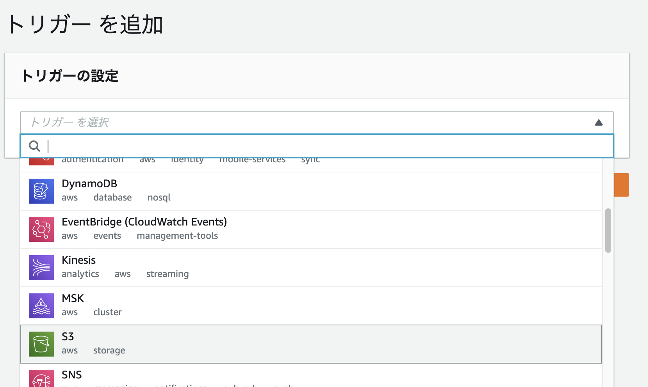Pick MSK from the trigger list
This screenshot has height=387, width=648.
tap(73, 298)
